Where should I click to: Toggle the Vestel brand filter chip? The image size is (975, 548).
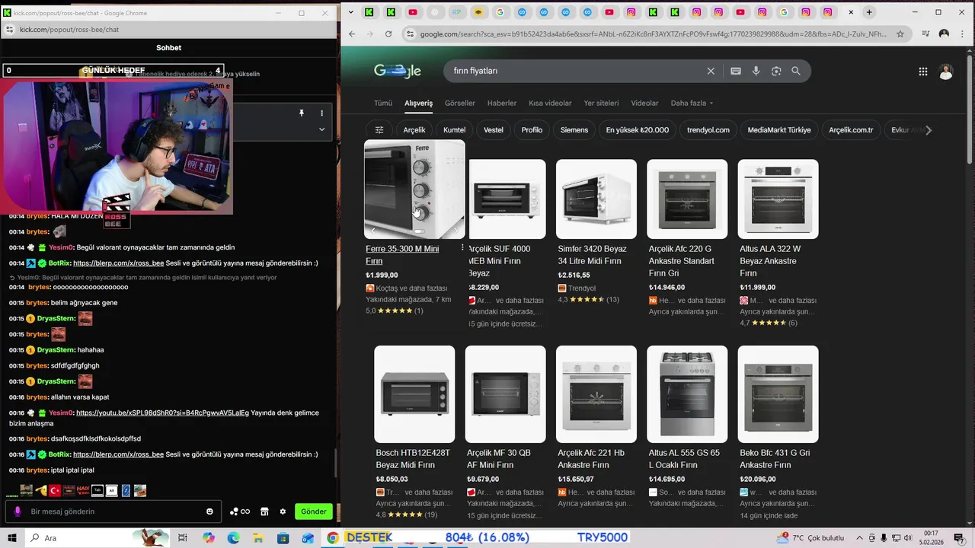click(x=494, y=130)
